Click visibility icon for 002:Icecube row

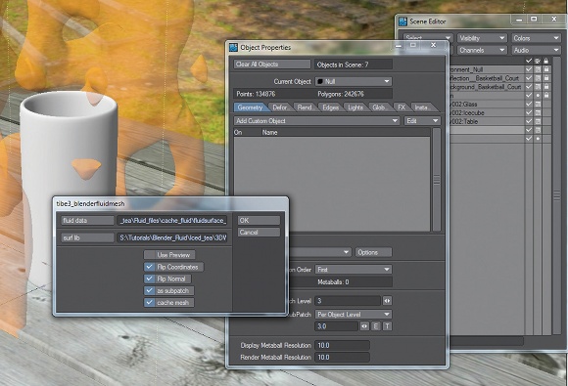tap(538, 112)
